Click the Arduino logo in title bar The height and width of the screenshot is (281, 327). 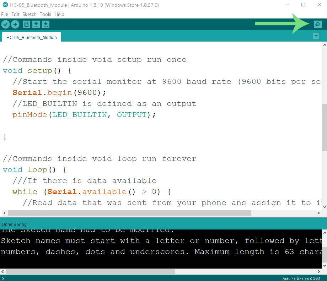pyautogui.click(x=5, y=5)
